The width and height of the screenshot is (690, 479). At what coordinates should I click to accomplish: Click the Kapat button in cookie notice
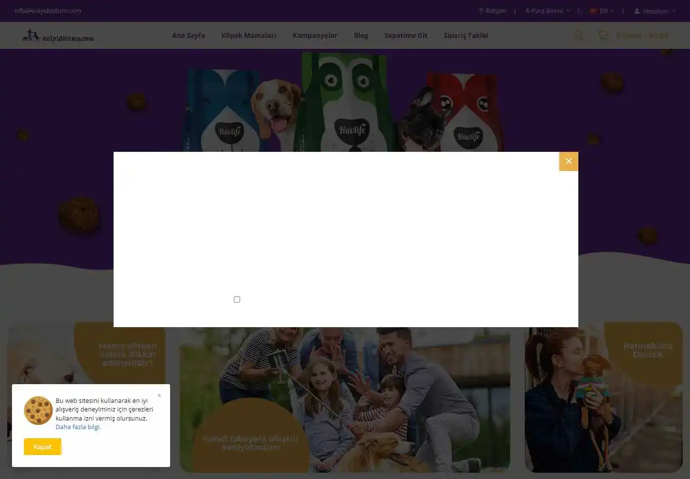click(x=42, y=446)
